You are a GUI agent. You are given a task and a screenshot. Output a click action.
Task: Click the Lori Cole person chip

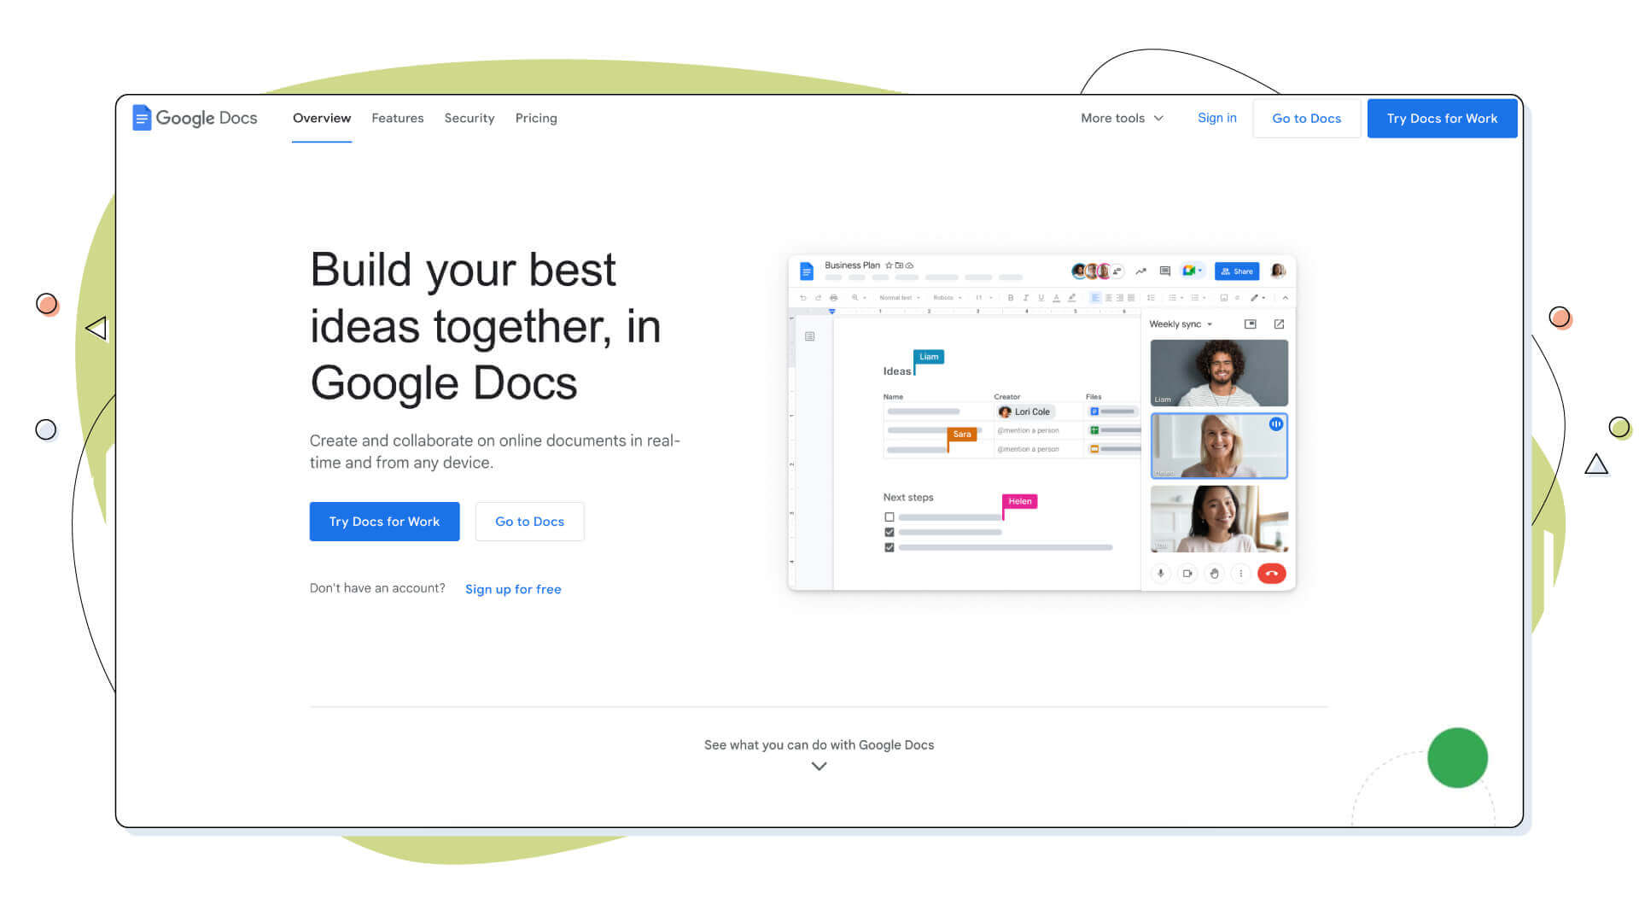[x=1025, y=411]
